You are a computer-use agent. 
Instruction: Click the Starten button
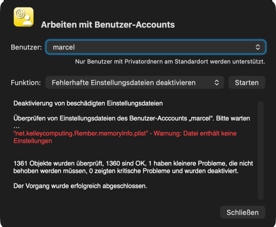tap(246, 83)
